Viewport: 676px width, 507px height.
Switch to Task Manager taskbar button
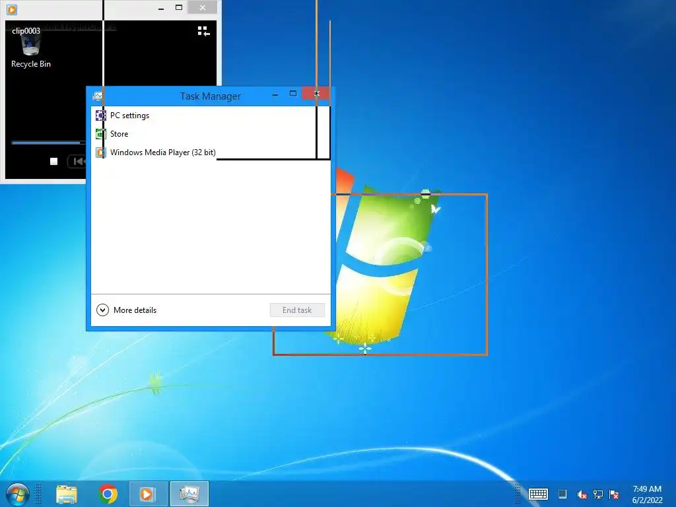coord(189,494)
